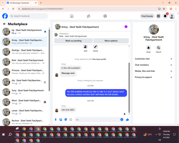Open Tony 2bed 1bath conversation
The height and width of the screenshot is (143, 179).
pyautogui.click(x=24, y=92)
